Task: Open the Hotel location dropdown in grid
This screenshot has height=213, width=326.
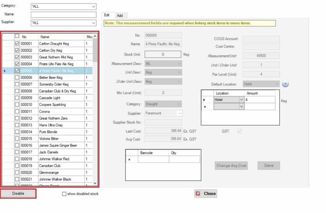Action: point(241,99)
